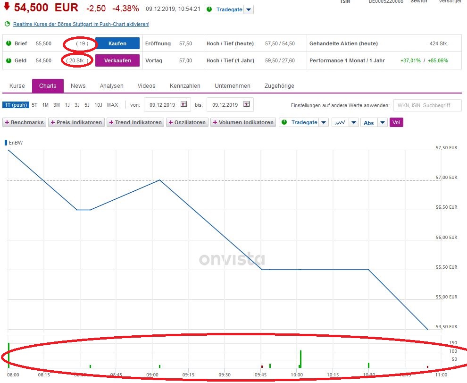This screenshot has height=383, width=467.
Task: Expand the Oszillatoren options
Action: 187,123
